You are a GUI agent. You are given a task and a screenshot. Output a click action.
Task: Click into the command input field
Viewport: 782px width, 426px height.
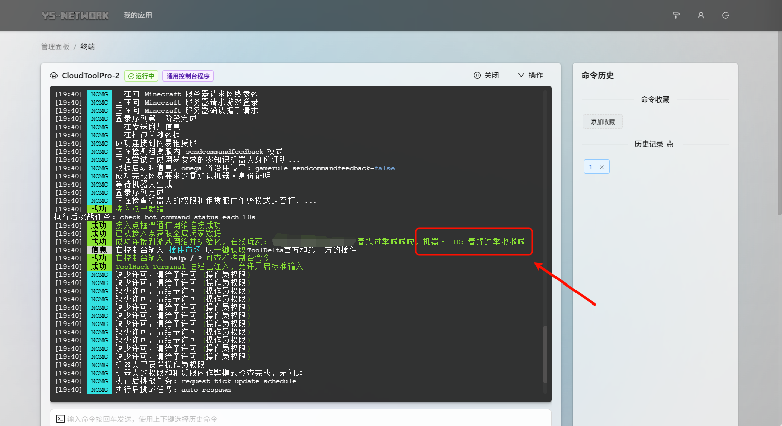[302, 419]
